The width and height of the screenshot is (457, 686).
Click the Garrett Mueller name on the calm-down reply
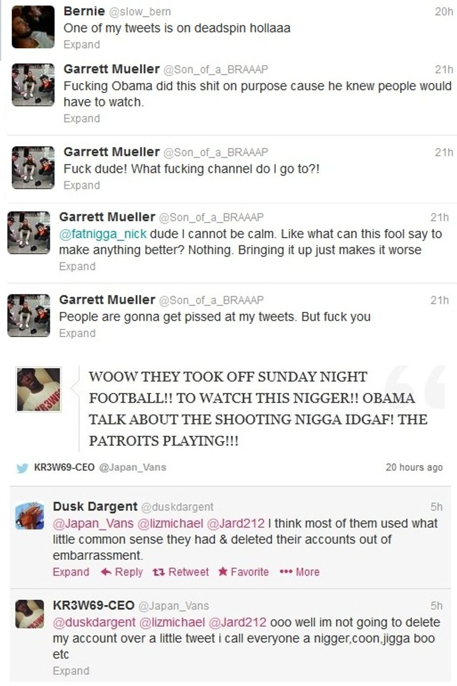coord(107,217)
